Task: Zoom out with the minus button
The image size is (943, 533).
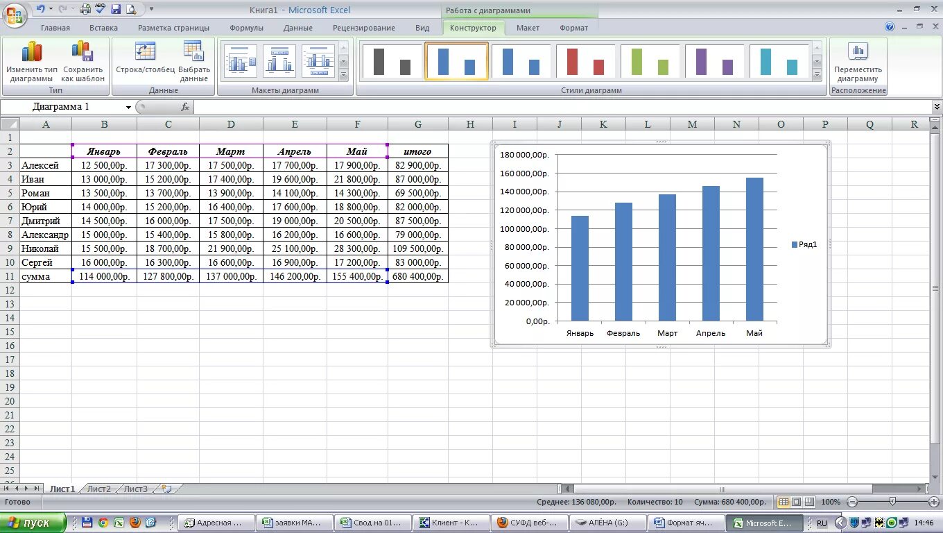Action: (852, 502)
